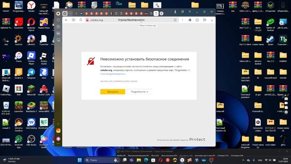
Task: Launch Factorio desktop shortcut
Action: [x=18, y=40]
